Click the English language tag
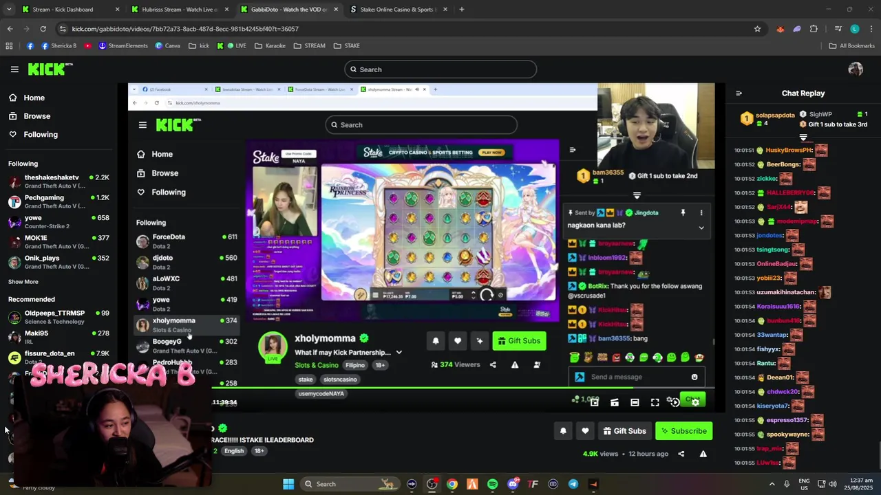The image size is (881, 495). 234,451
